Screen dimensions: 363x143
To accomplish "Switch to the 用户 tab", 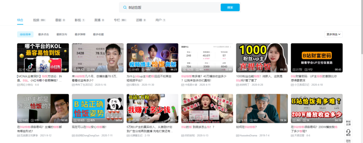I will coord(160,20).
